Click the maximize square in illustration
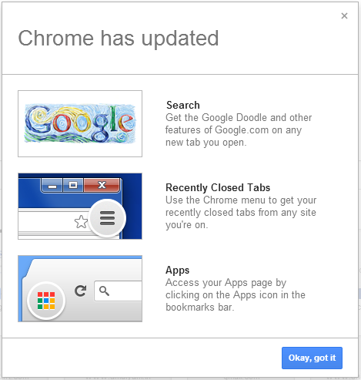The image size is (361, 380). coord(73,185)
